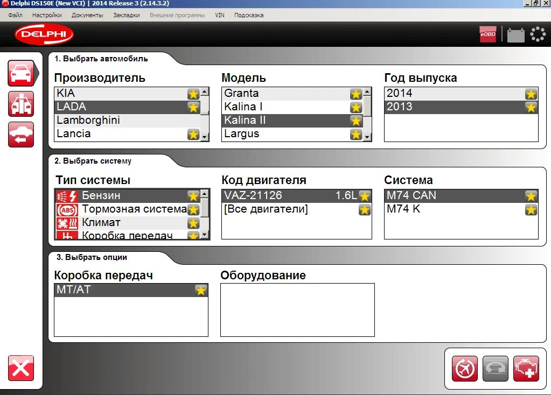The image size is (551, 395).
Task: Toggle favorite star for LADA
Action: pyautogui.click(x=193, y=107)
